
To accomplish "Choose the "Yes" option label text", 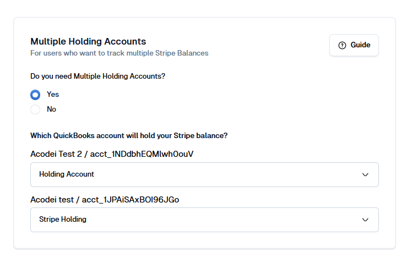I will pyautogui.click(x=53, y=95).
